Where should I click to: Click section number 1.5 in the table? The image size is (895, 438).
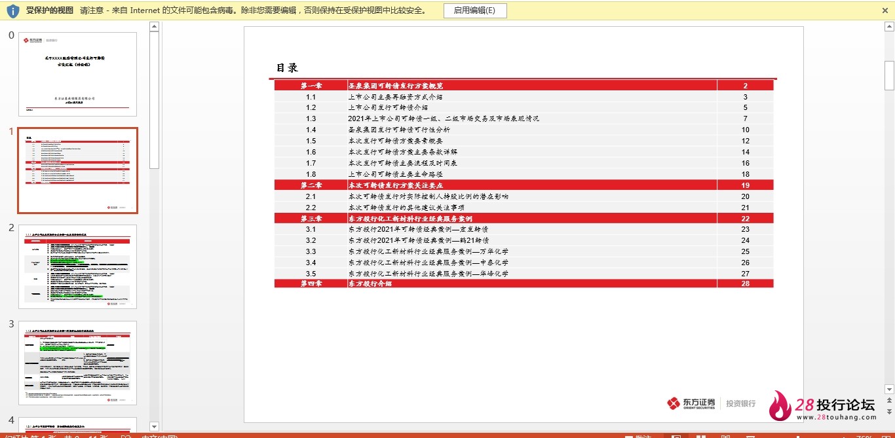tap(311, 141)
